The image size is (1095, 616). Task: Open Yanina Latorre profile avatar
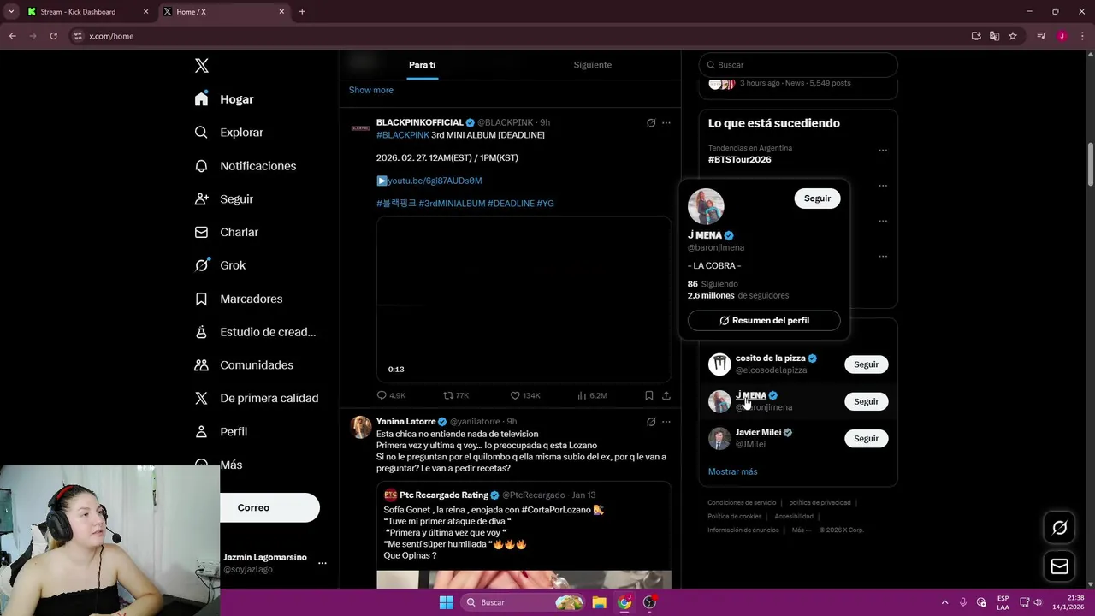(361, 427)
